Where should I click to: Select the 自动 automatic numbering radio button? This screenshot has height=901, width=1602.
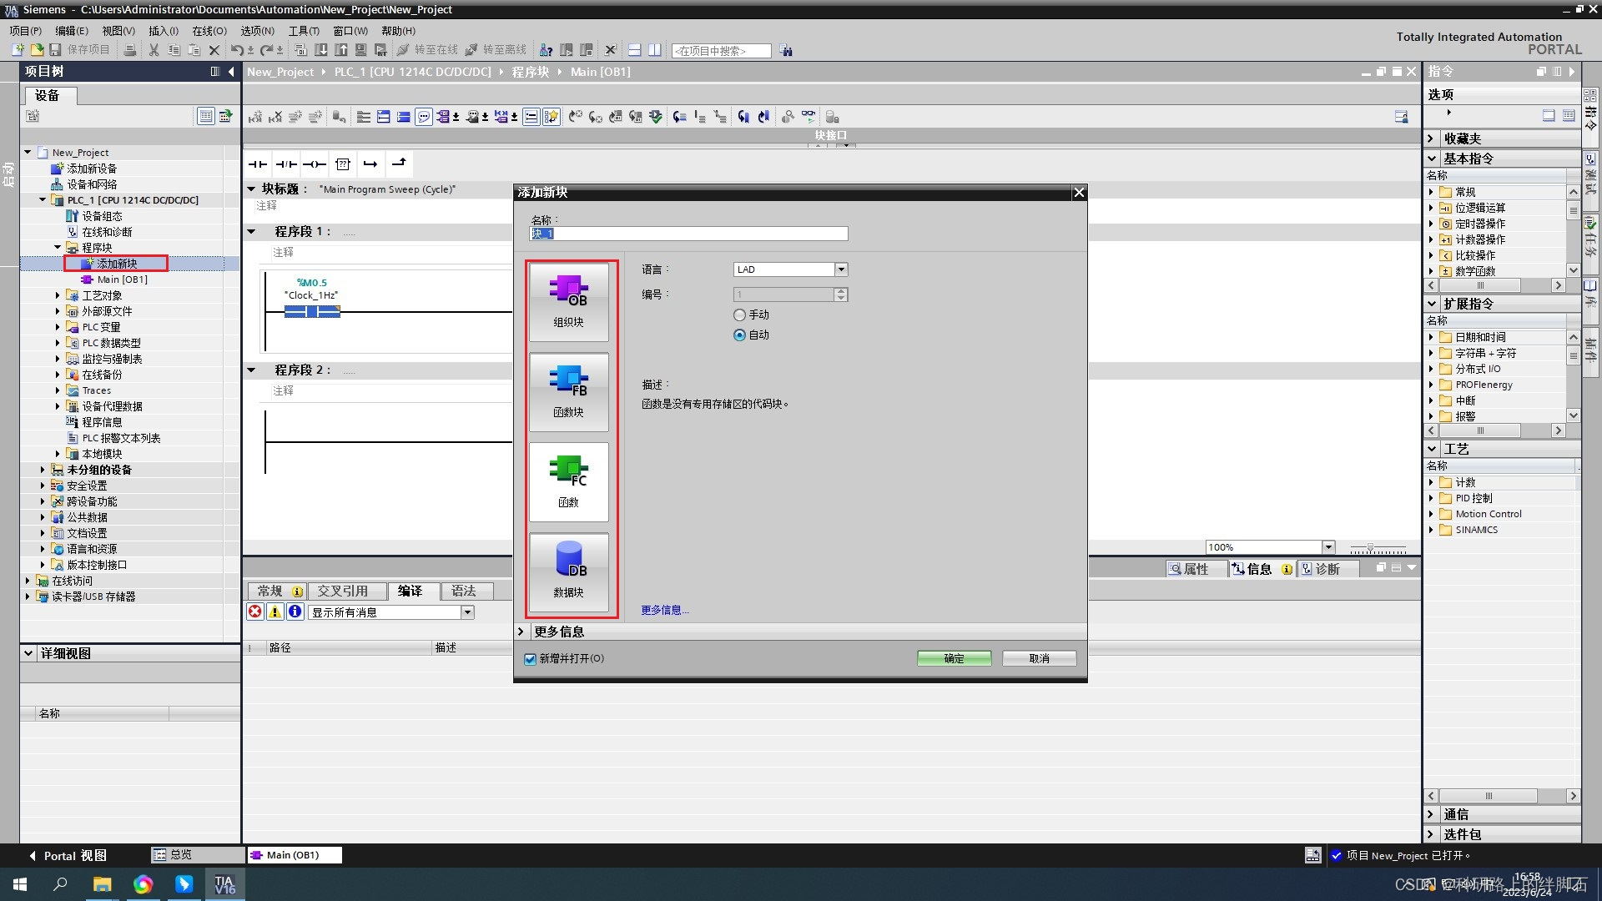click(x=739, y=335)
